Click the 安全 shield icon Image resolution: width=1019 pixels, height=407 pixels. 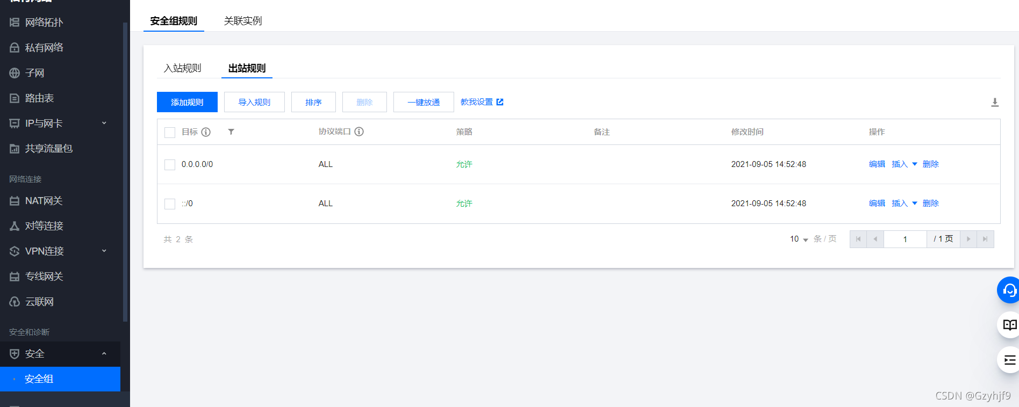pyautogui.click(x=15, y=354)
